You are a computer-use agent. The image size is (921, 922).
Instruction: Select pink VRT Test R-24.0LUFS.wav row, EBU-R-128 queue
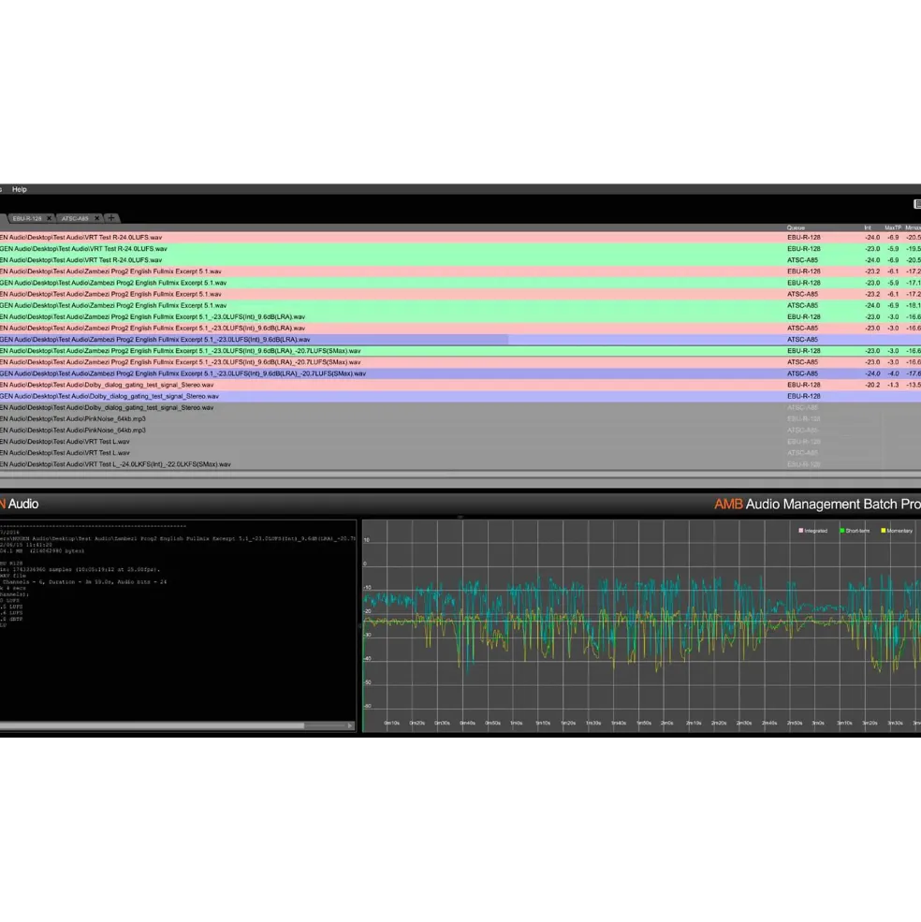pyautogui.click(x=460, y=238)
